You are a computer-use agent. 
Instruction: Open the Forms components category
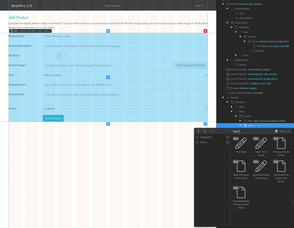click(212, 142)
